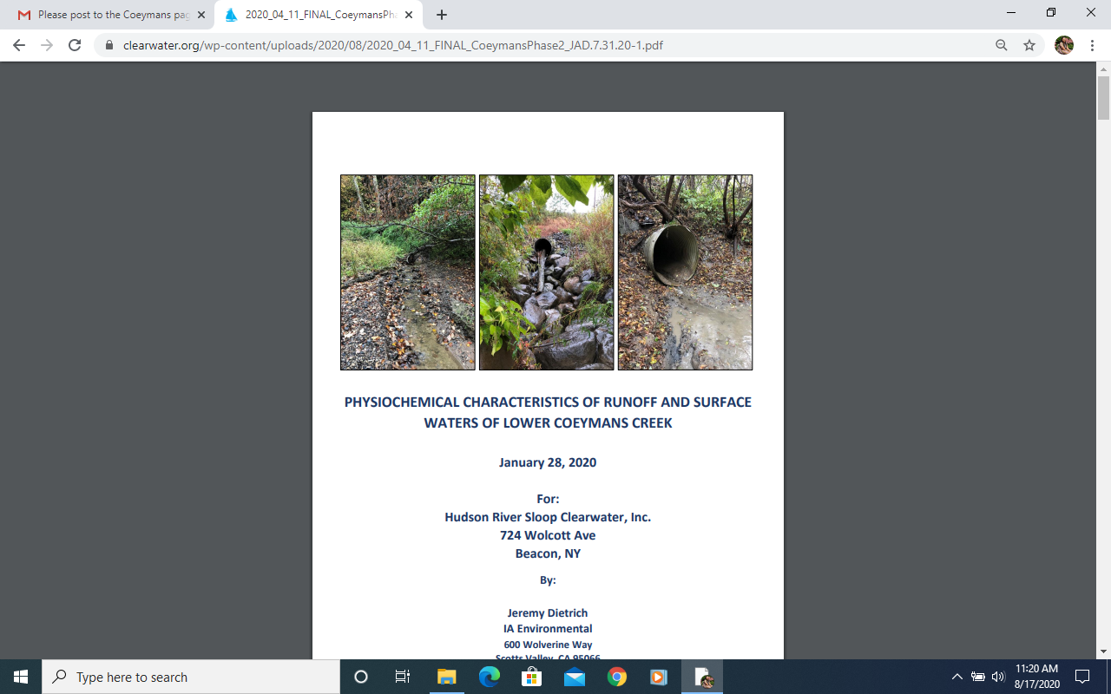View site security info via lock icon

click(109, 45)
